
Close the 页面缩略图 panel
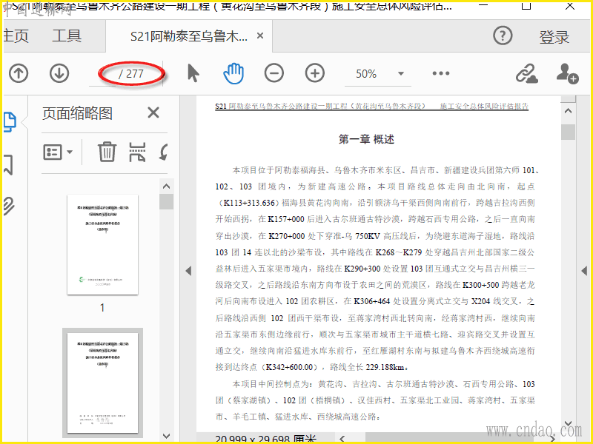tap(153, 112)
